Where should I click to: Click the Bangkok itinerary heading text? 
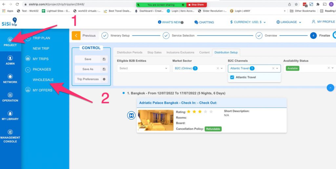[176, 94]
